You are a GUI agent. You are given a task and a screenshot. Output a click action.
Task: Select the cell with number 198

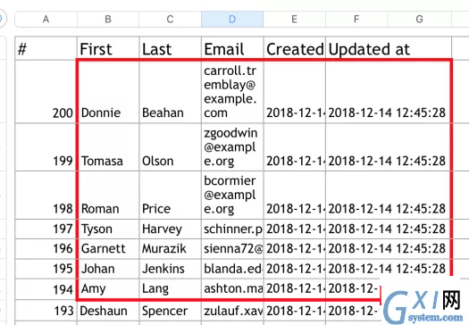(46, 196)
